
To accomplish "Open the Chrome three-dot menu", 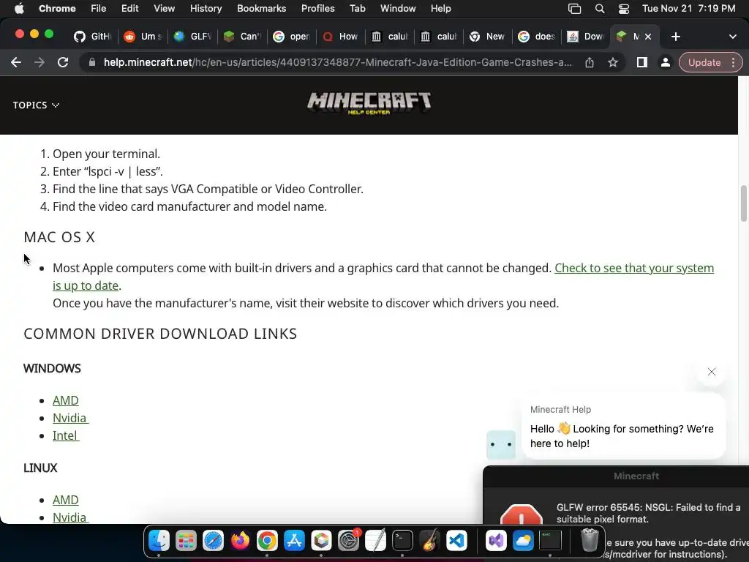I will (x=733, y=62).
